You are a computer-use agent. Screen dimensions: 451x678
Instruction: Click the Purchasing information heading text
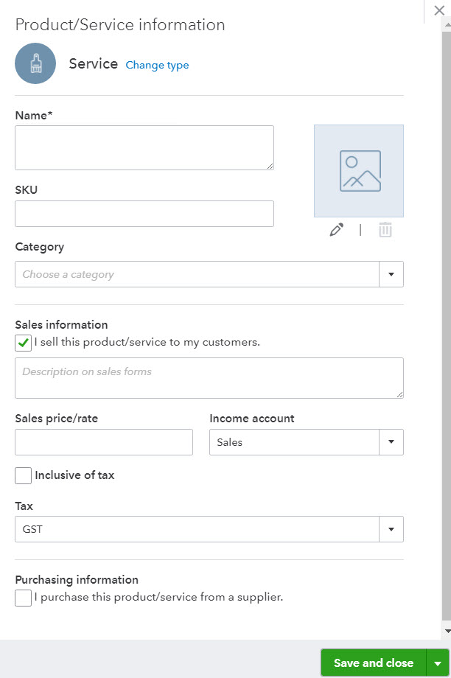[x=77, y=580]
